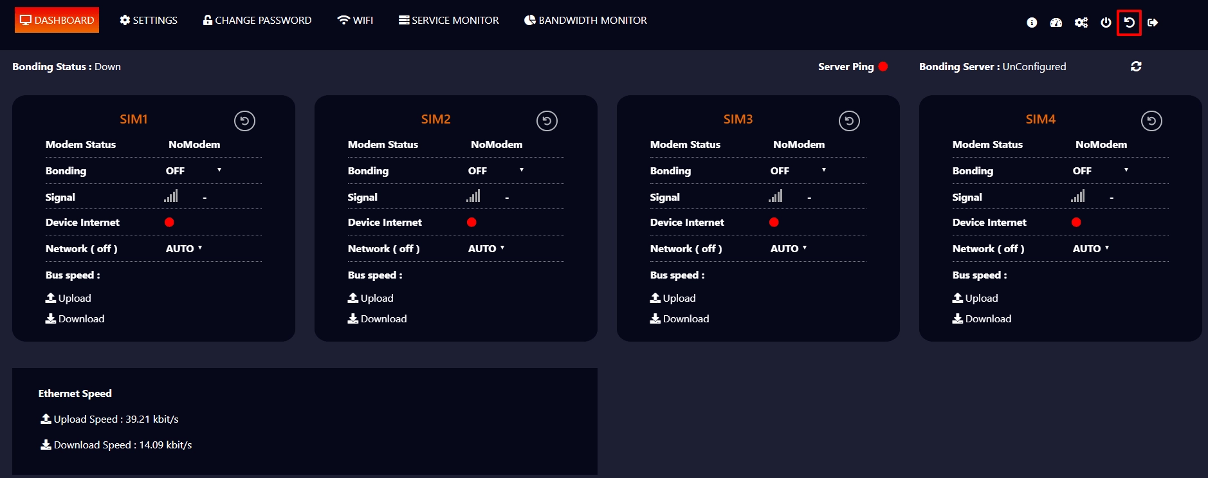Click Bonding Server UnConfigured text
1208x478 pixels.
tap(993, 66)
